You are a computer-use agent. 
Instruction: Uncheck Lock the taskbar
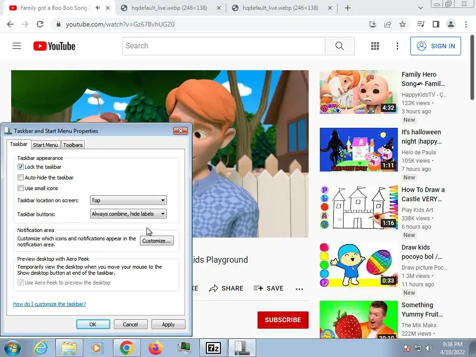[20, 167]
